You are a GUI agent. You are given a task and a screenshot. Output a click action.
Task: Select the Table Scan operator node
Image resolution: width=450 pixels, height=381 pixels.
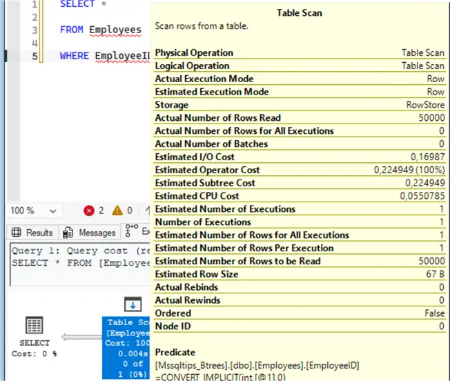coord(126,348)
